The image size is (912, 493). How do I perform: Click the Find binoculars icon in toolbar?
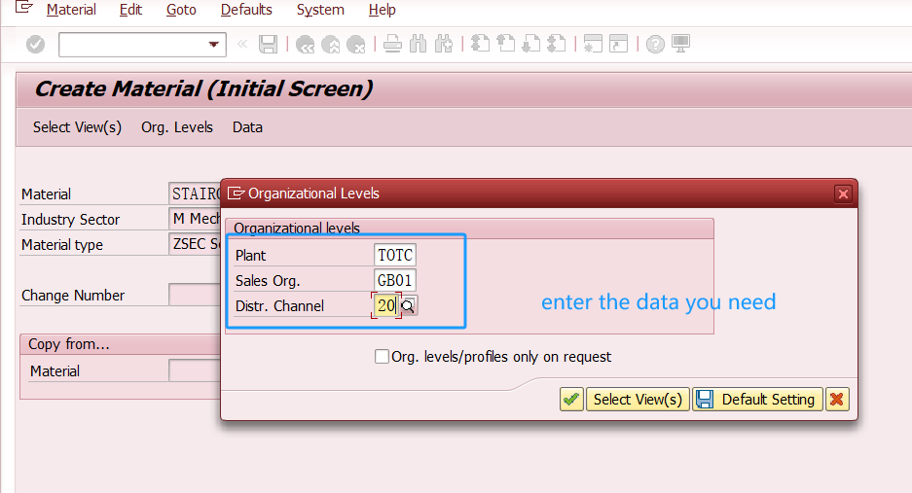[x=419, y=44]
